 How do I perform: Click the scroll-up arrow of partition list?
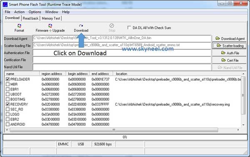pyautogui.click(x=243, y=74)
